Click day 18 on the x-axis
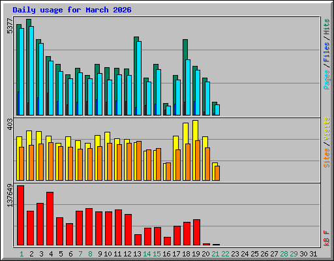This screenshot has height=261, width=334. click(186, 254)
